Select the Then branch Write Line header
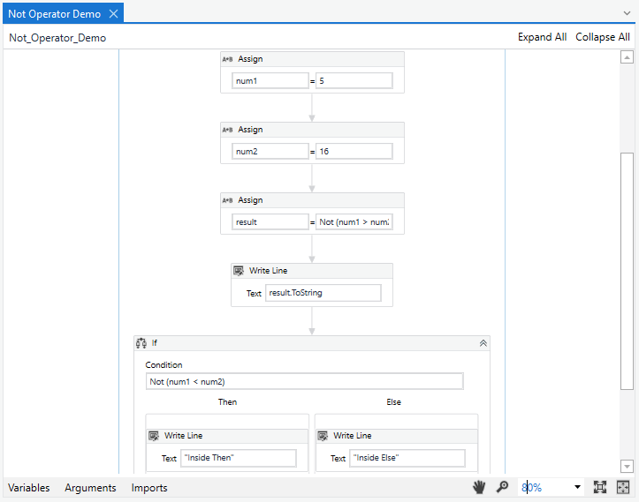Viewport: 639px width, 502px height. pos(227,436)
